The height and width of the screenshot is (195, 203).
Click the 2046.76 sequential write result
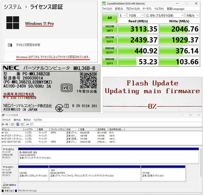coord(179,29)
